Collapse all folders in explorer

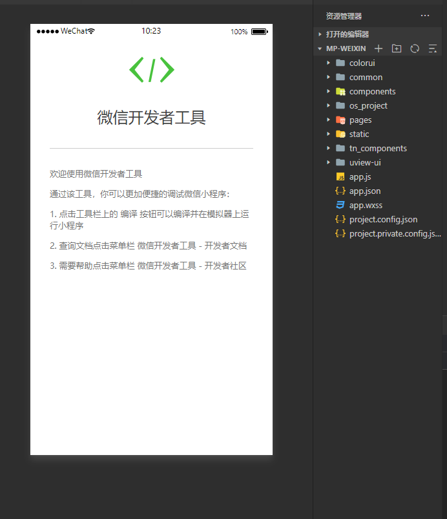tap(432, 48)
